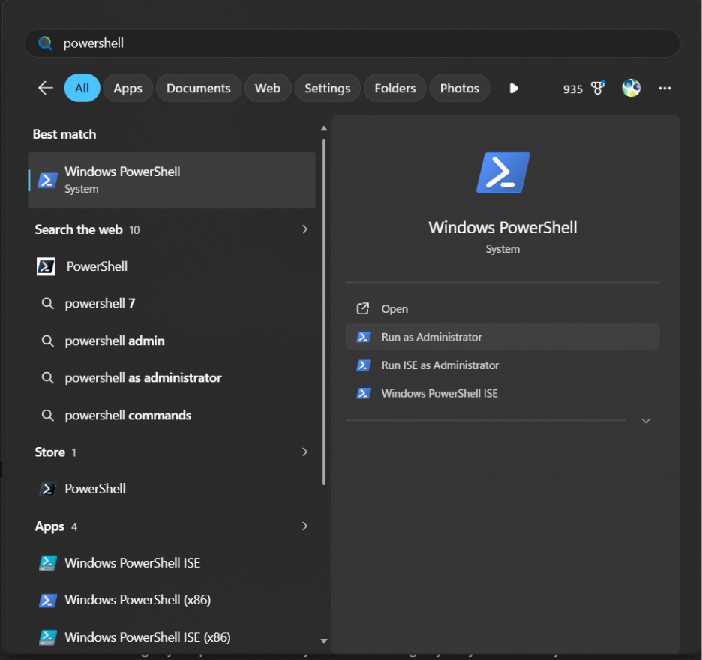Launch Windows PowerShell ISE from the preview pane

click(502, 393)
